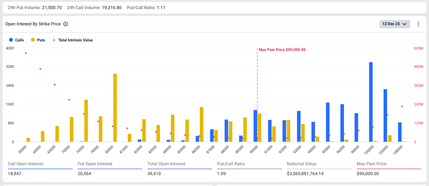Click the Max Pain Price $90,000.00 chart label
The width and height of the screenshot is (429, 186).
pos(282,50)
